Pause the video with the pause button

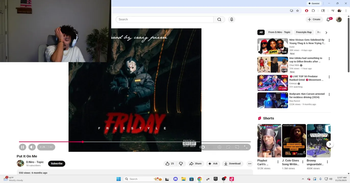(x=22, y=147)
